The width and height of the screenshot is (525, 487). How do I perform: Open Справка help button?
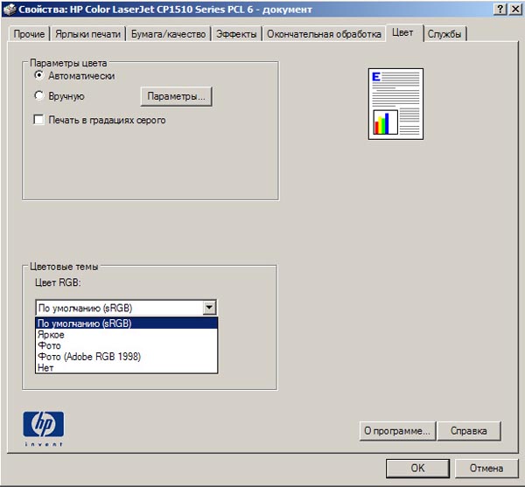click(469, 431)
